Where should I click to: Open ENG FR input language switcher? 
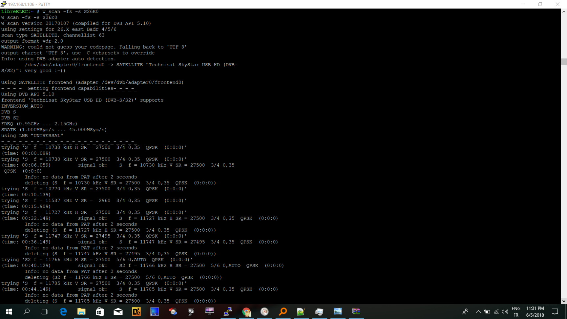click(x=516, y=312)
